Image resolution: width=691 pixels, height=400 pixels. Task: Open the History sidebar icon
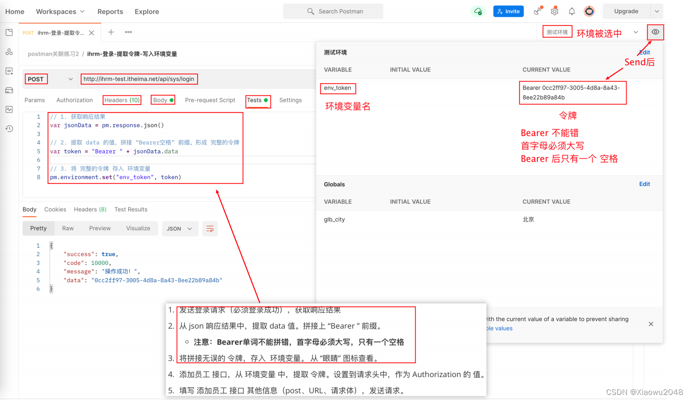tap(9, 128)
